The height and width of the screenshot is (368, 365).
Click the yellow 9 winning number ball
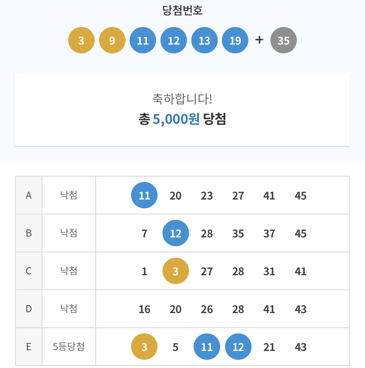click(x=112, y=40)
